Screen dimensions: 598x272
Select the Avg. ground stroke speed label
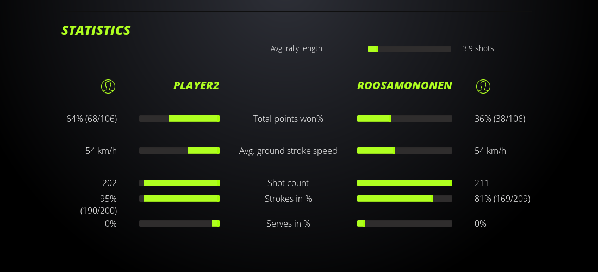[x=288, y=151]
